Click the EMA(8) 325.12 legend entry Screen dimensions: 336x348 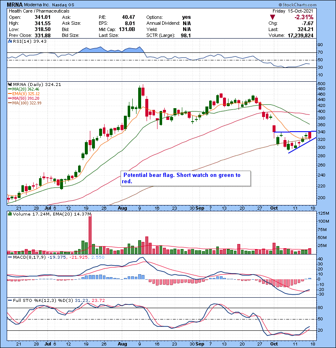click(24, 94)
